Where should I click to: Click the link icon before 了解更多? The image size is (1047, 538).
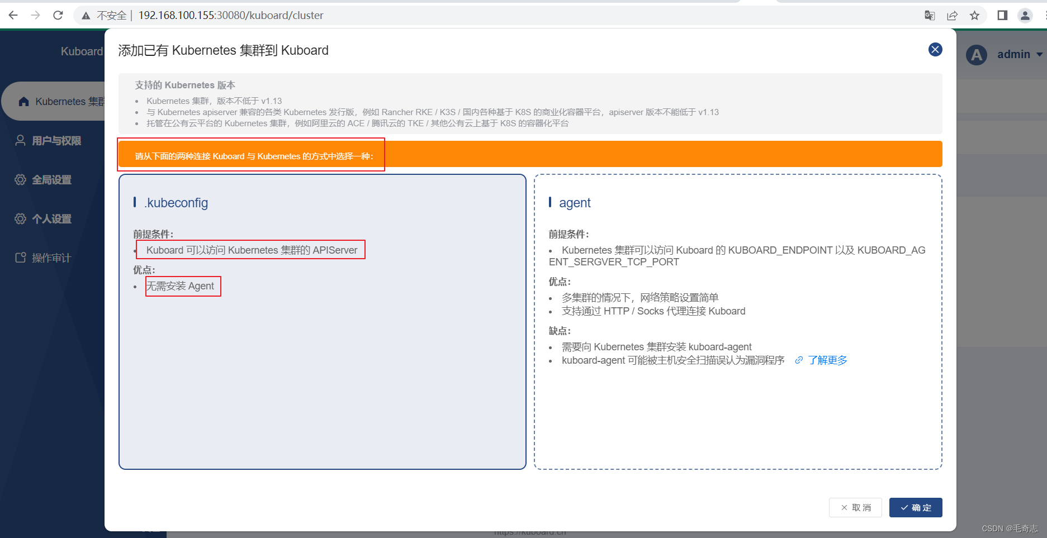[799, 360]
